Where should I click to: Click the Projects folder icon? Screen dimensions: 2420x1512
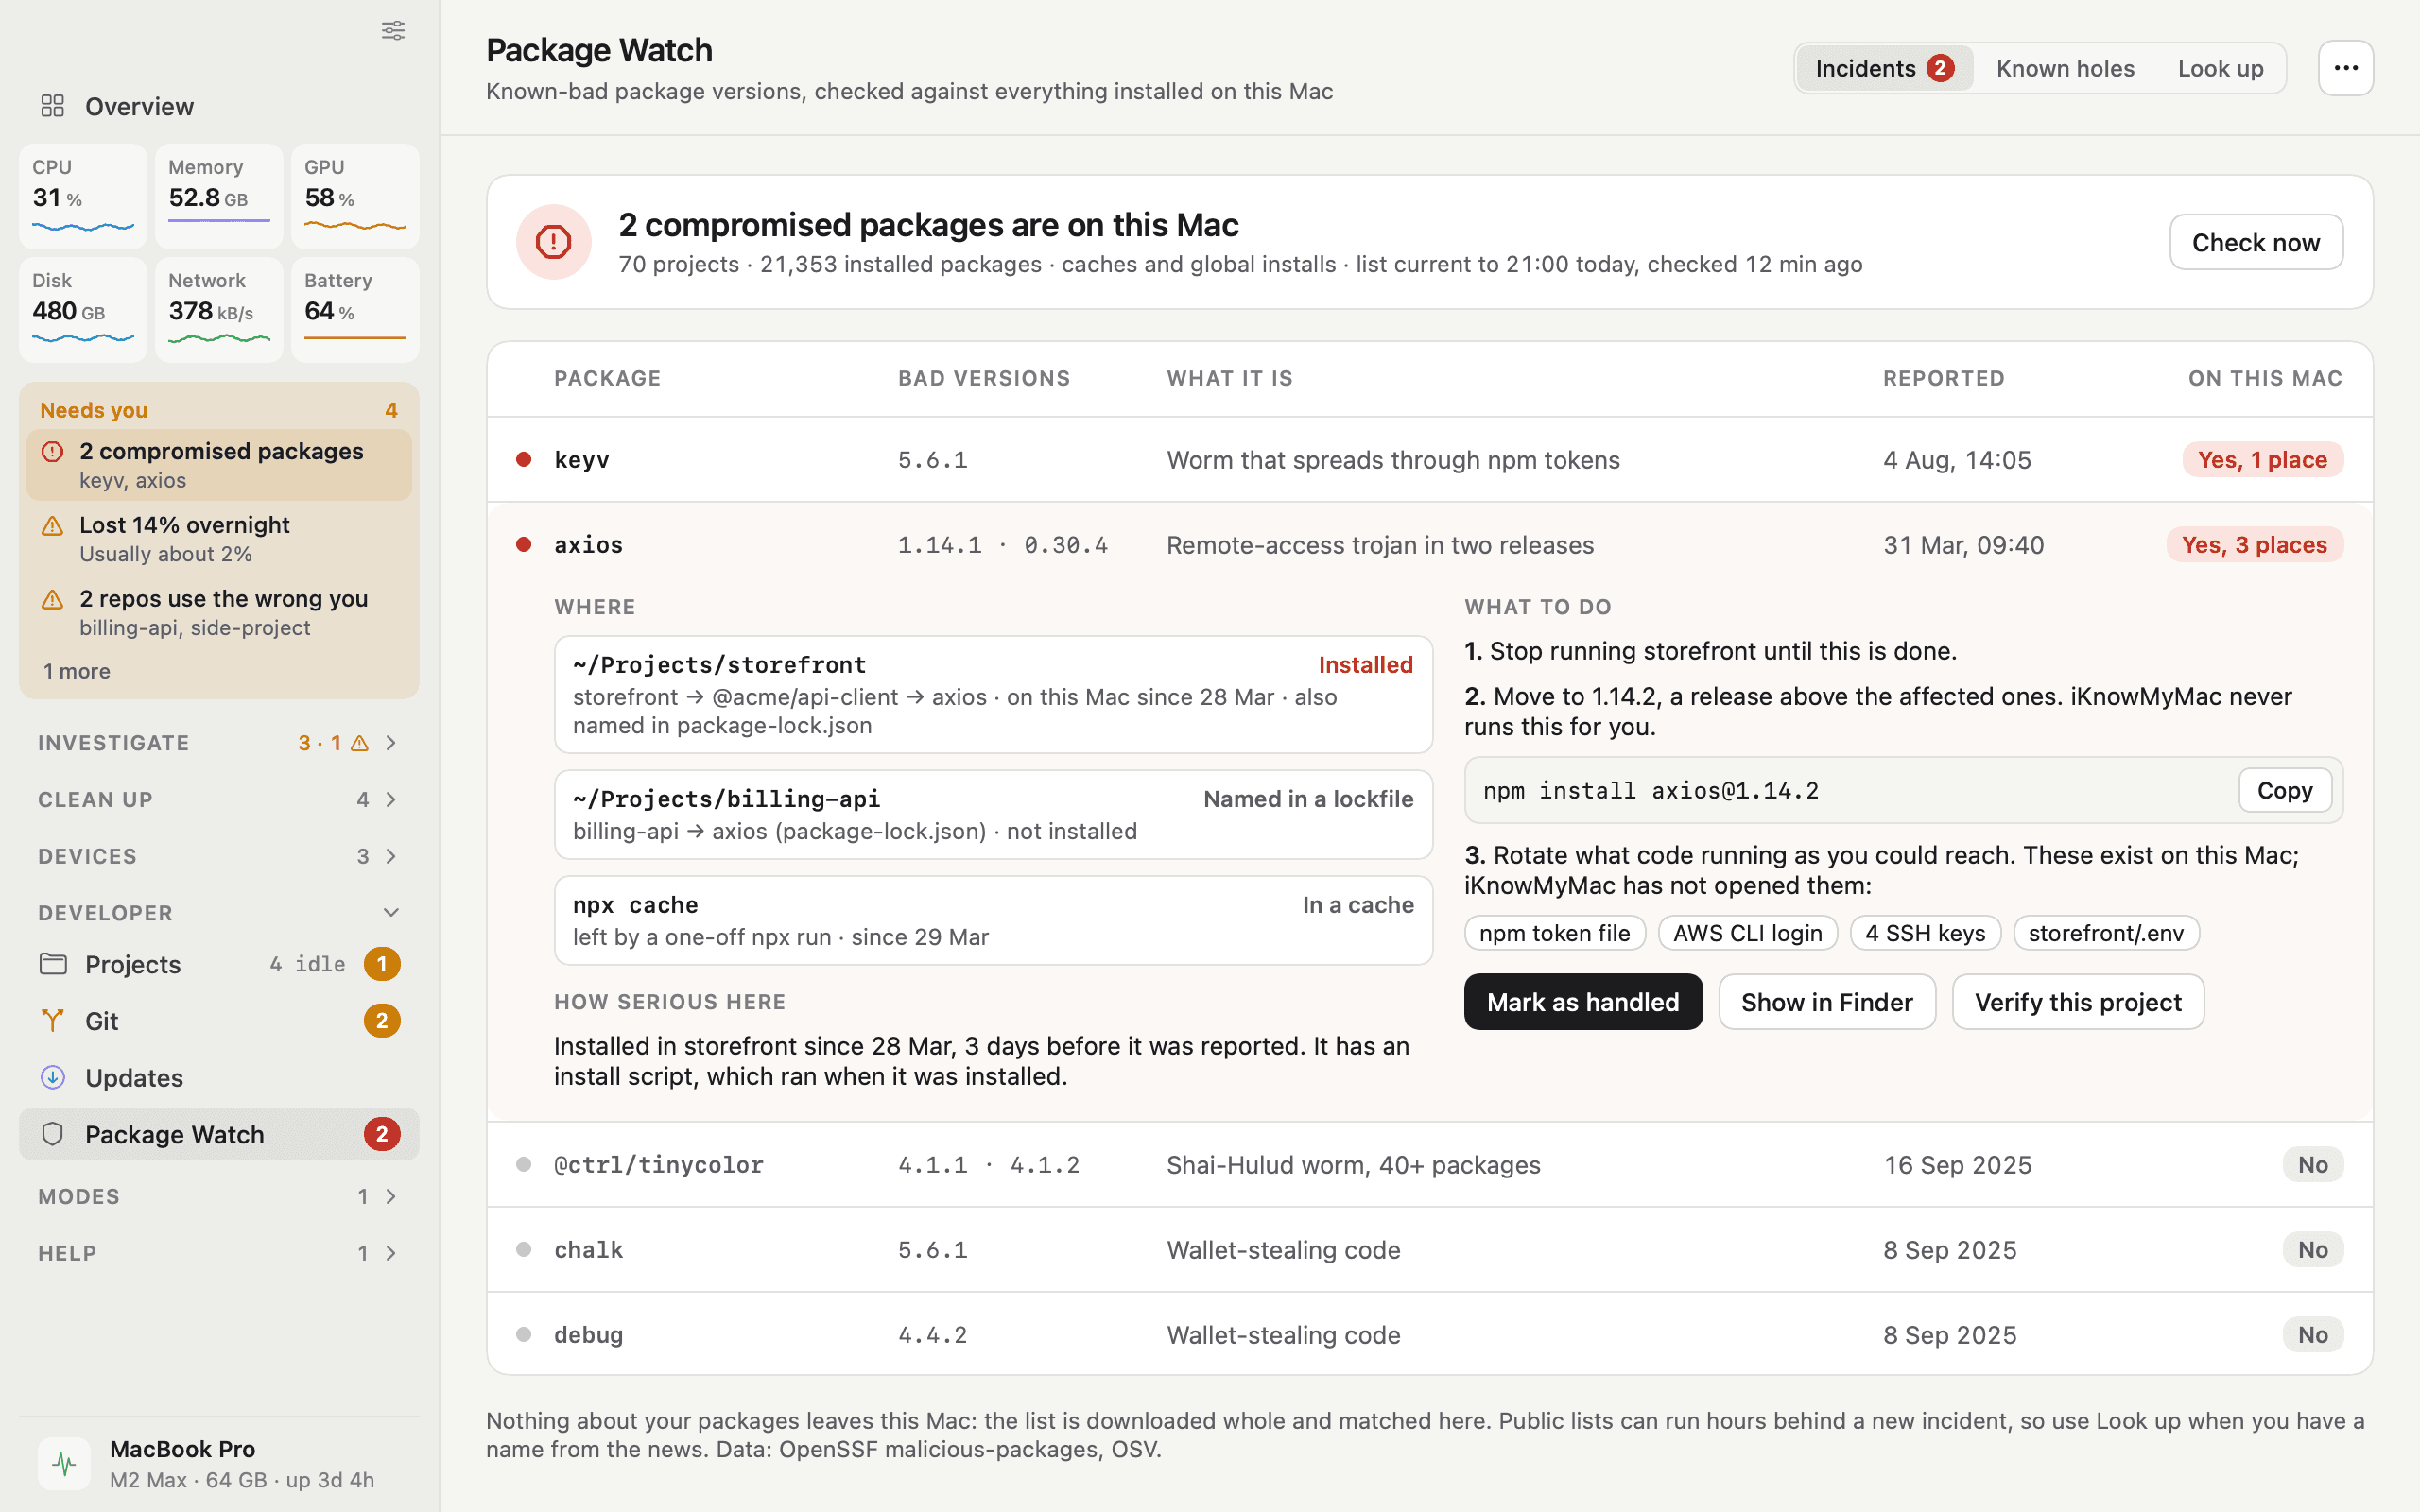tap(53, 964)
